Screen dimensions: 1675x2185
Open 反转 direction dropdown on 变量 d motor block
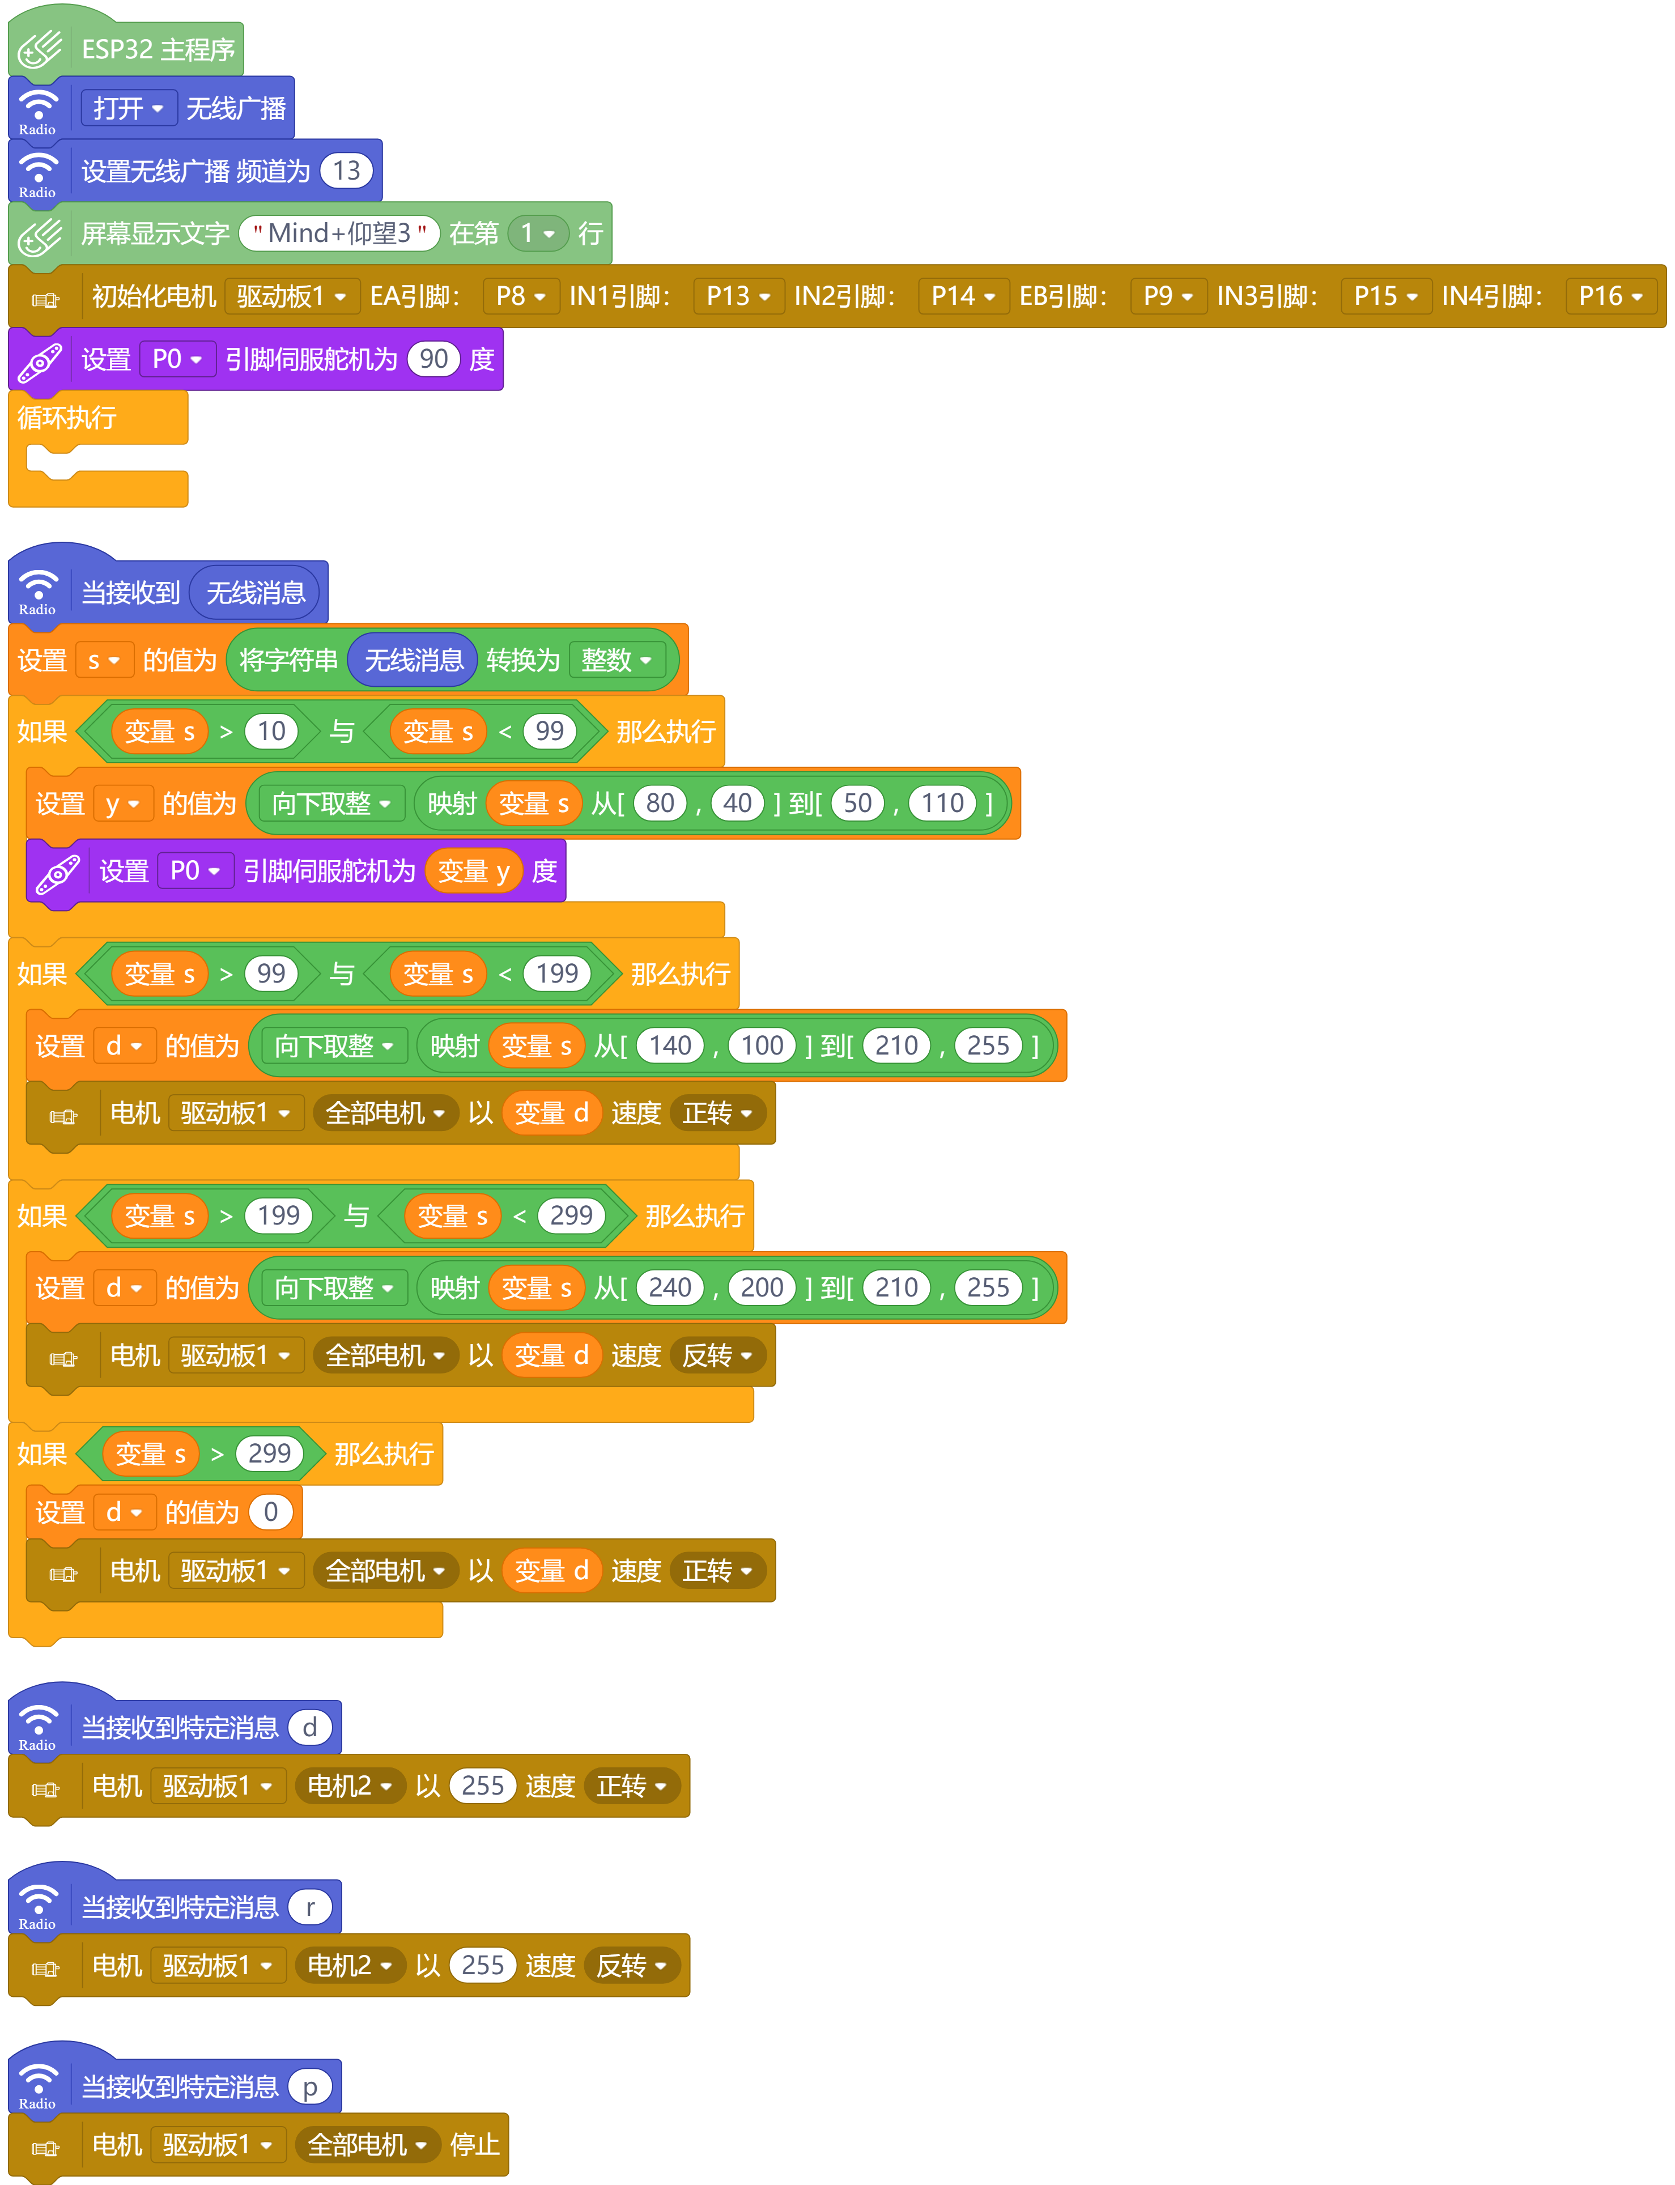tap(718, 1355)
